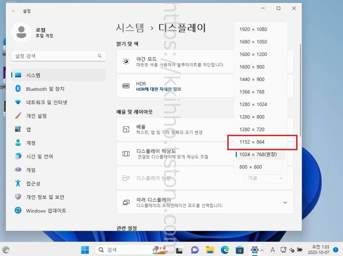
Task: Choose 1600 × 1200 resolution
Action: pyautogui.click(x=260, y=54)
